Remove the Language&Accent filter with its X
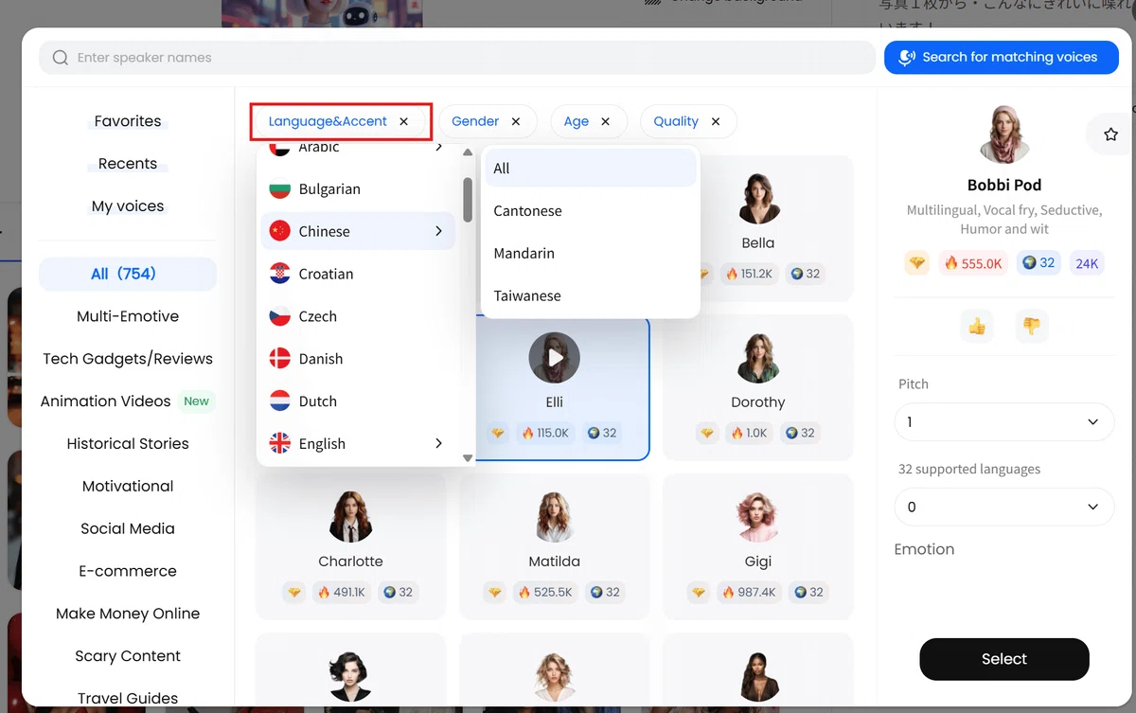The image size is (1136, 713). pyautogui.click(x=404, y=121)
